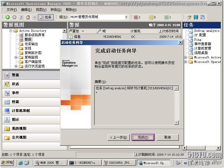The height and width of the screenshot is (168, 224).
Task: Select the 远程桌面 task
Action: (201, 53)
